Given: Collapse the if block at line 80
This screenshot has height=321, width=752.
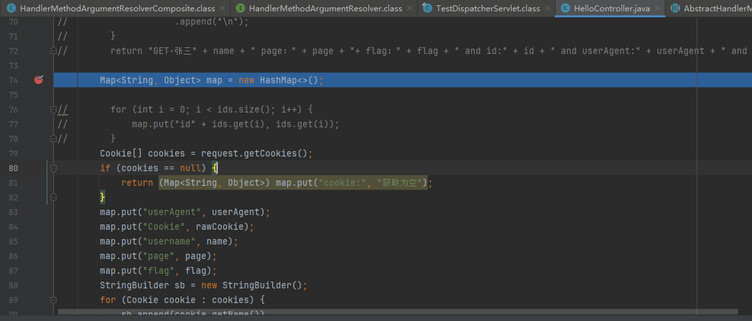Looking at the screenshot, I should pyautogui.click(x=54, y=168).
